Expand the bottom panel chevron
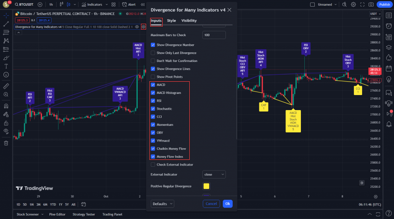 pyautogui.click(x=370, y=214)
